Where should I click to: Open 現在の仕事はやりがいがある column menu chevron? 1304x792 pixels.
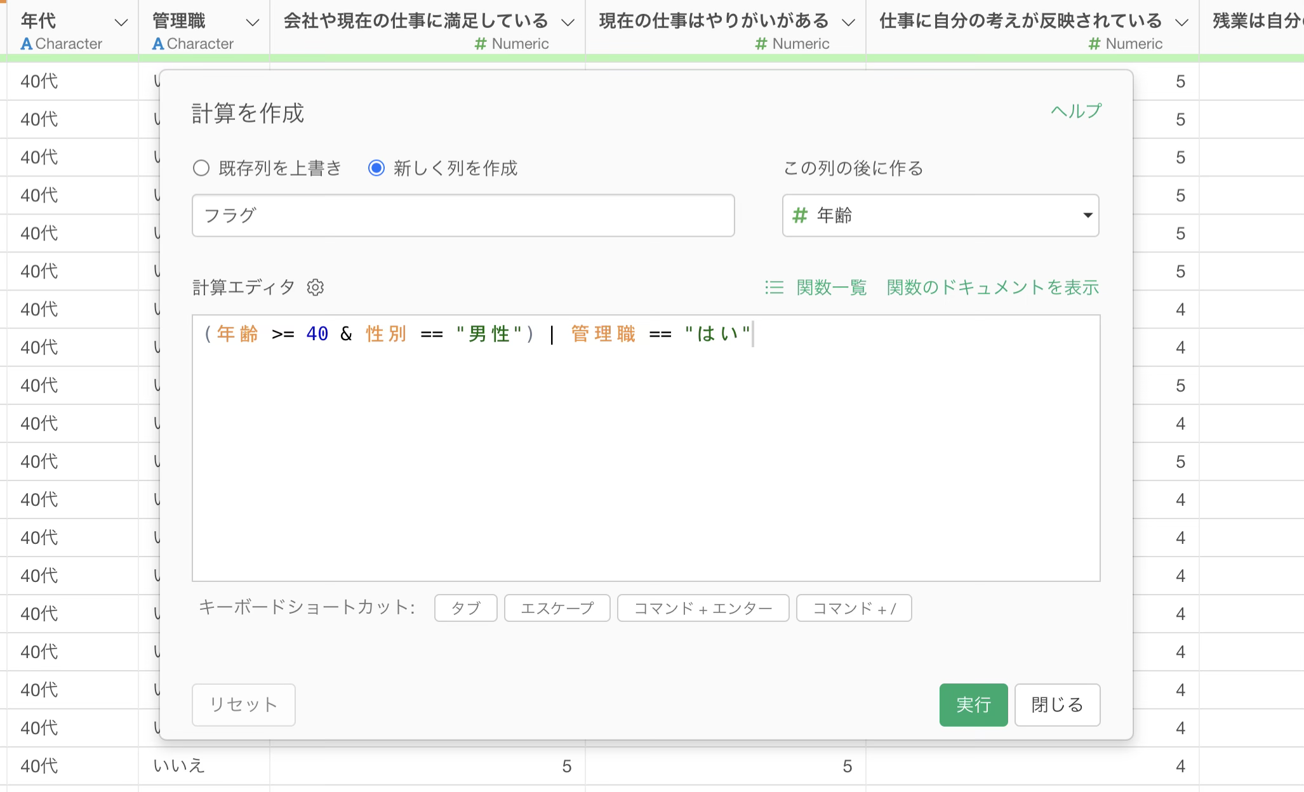(848, 22)
